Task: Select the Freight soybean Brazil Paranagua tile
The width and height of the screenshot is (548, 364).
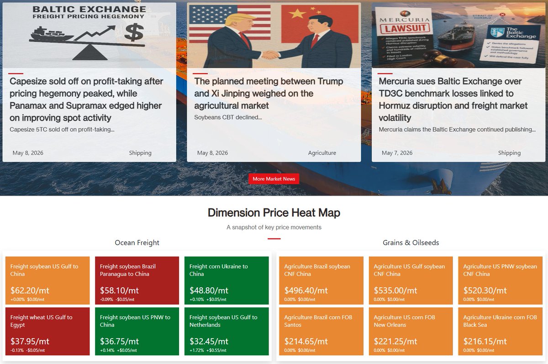Action: (x=137, y=281)
